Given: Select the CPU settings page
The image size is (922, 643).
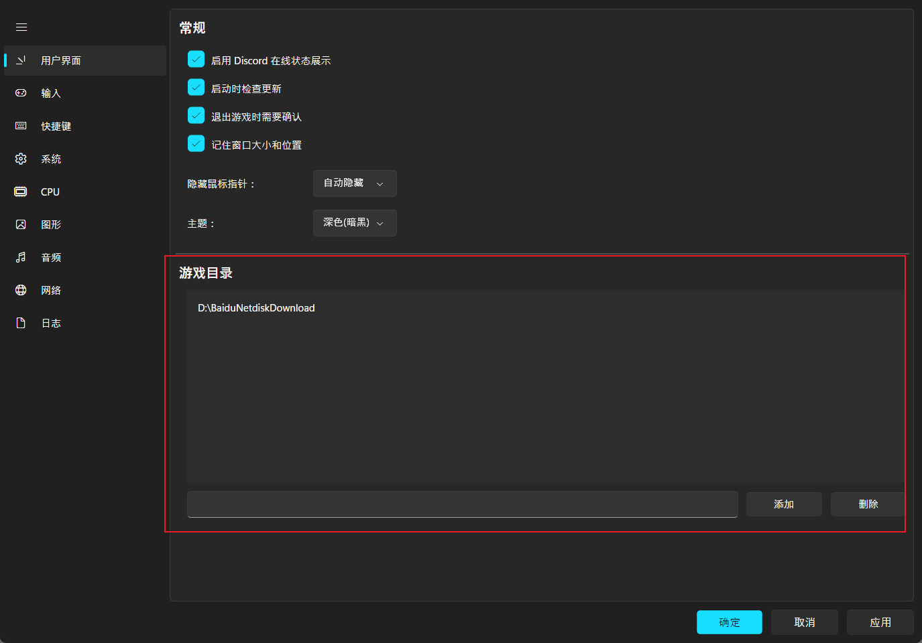Looking at the screenshot, I should tap(85, 192).
